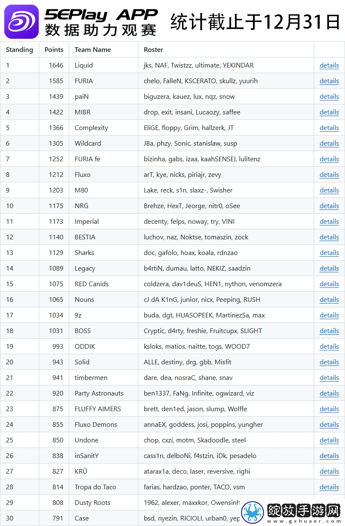
Task: Open details link for Nouns
Action: 329,300
